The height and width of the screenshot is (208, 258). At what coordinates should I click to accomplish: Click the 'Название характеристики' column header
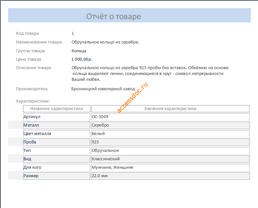(57, 109)
